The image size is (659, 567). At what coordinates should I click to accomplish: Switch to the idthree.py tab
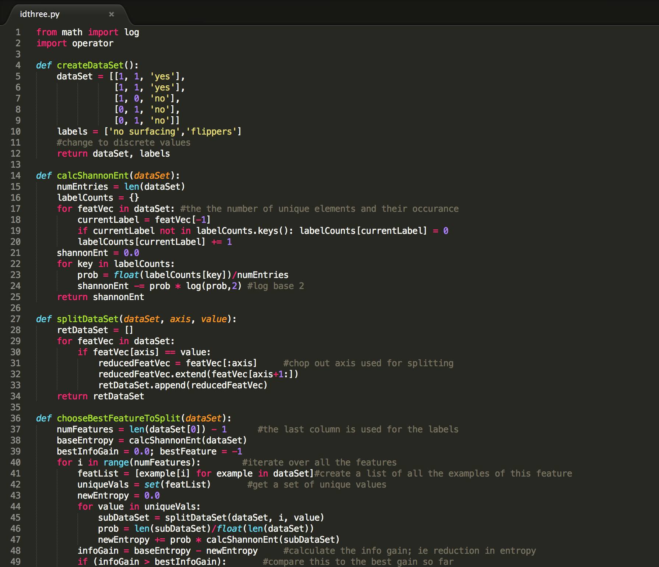(x=40, y=14)
